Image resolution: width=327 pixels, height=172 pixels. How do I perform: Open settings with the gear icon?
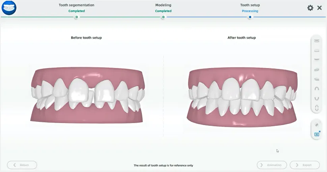(310, 8)
